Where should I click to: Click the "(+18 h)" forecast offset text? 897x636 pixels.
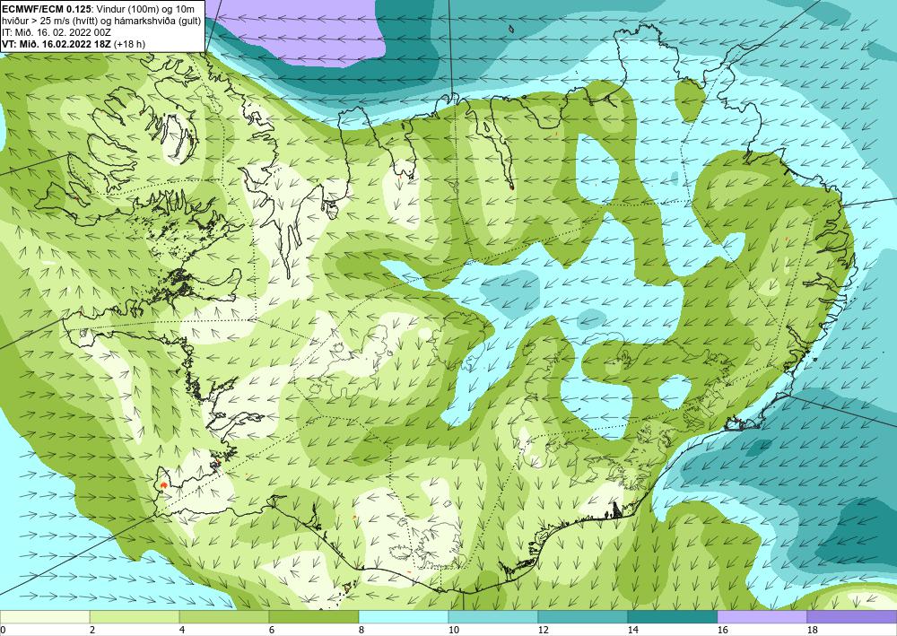[130, 44]
